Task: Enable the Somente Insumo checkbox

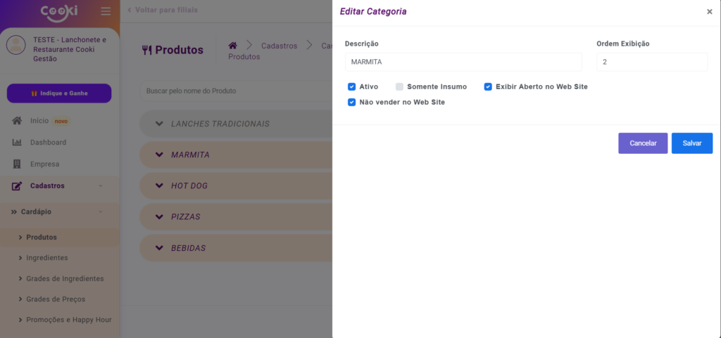Action: coord(399,87)
